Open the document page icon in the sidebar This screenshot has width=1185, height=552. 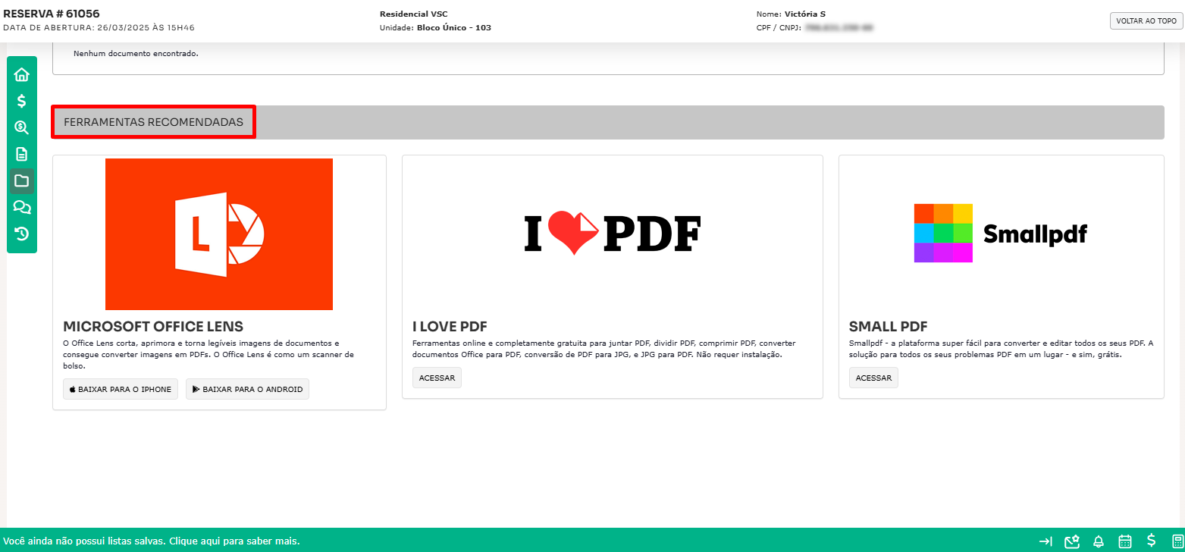click(22, 154)
